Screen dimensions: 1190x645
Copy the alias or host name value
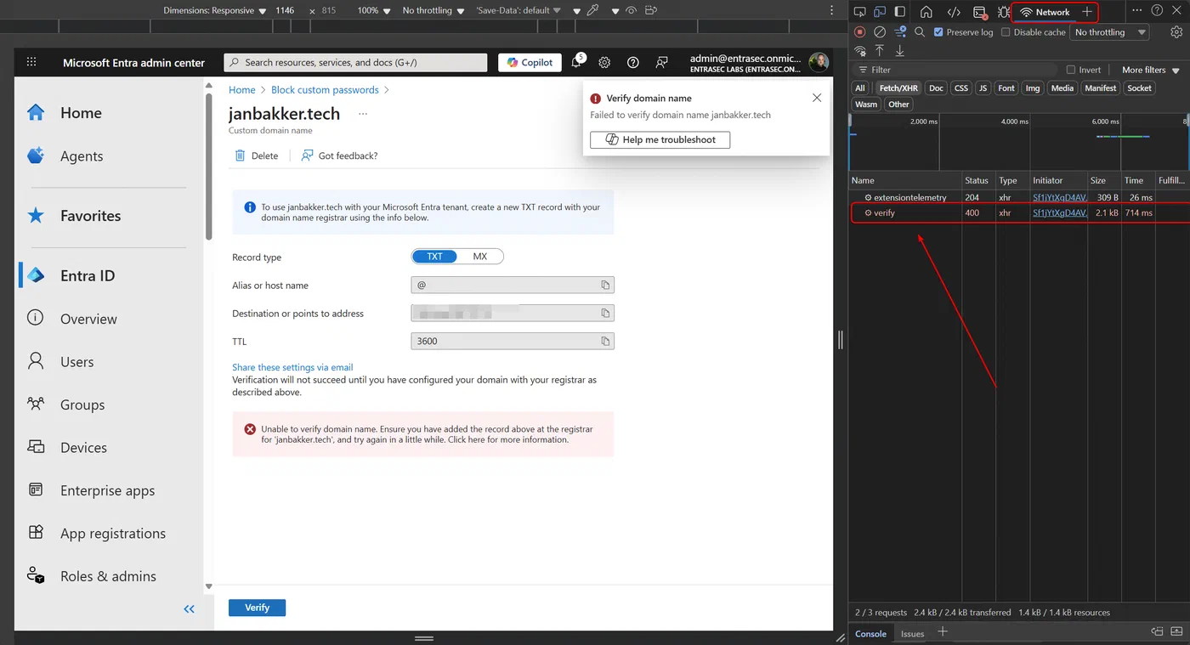click(x=605, y=286)
